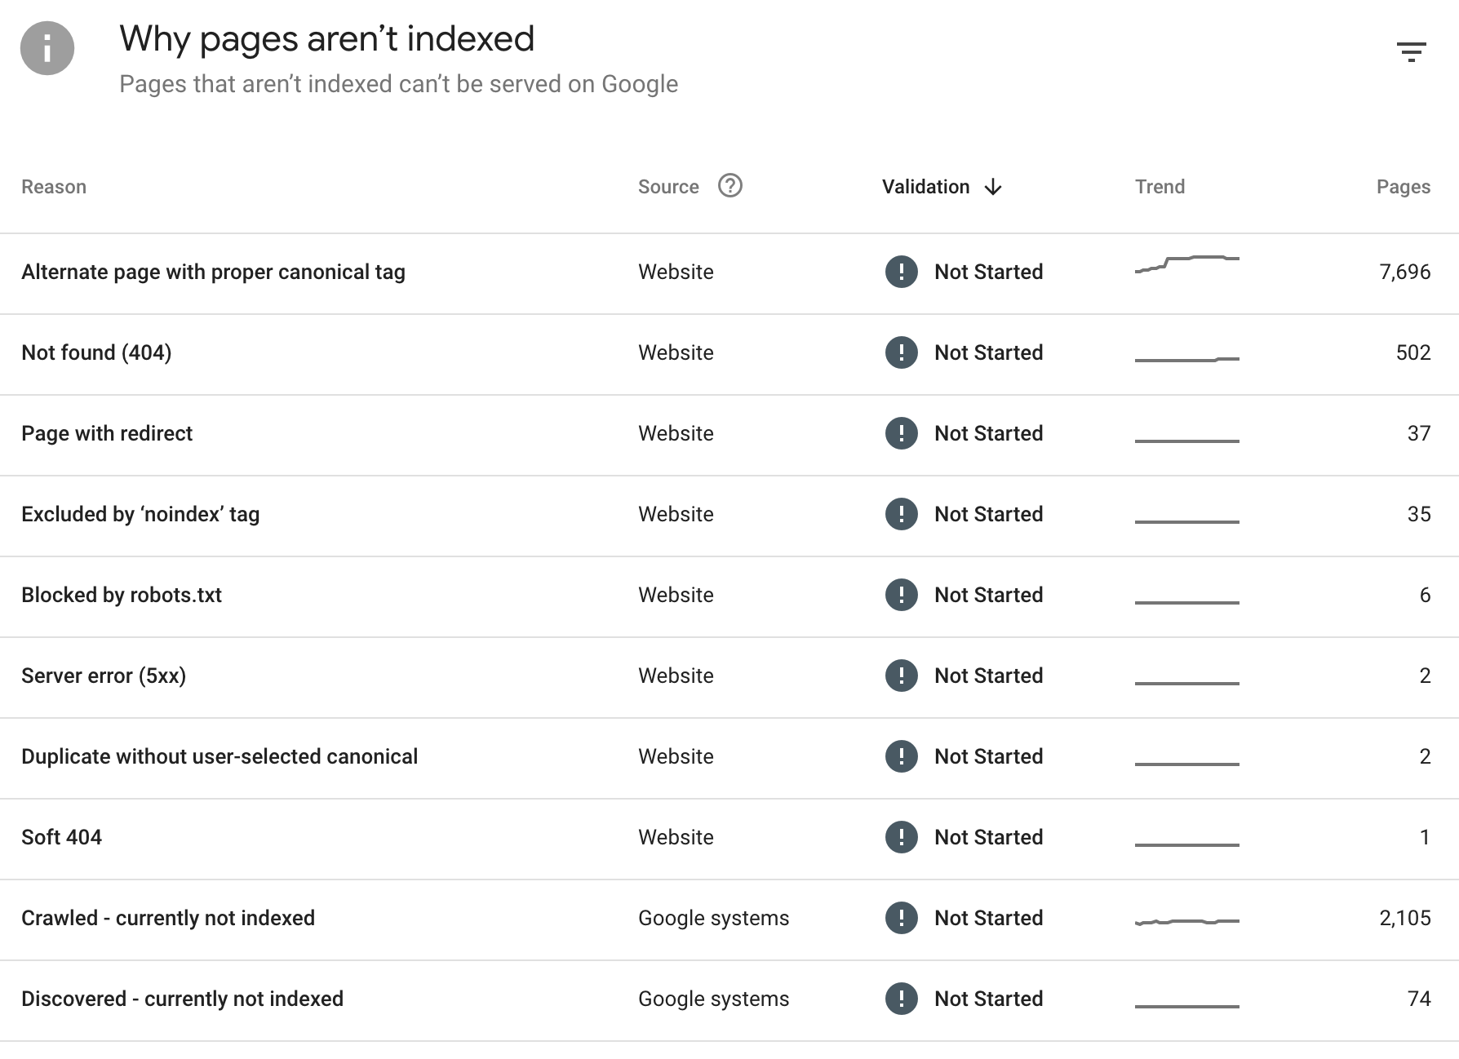The height and width of the screenshot is (1059, 1459).
Task: Open the Page with redirect reason
Action: click(107, 433)
